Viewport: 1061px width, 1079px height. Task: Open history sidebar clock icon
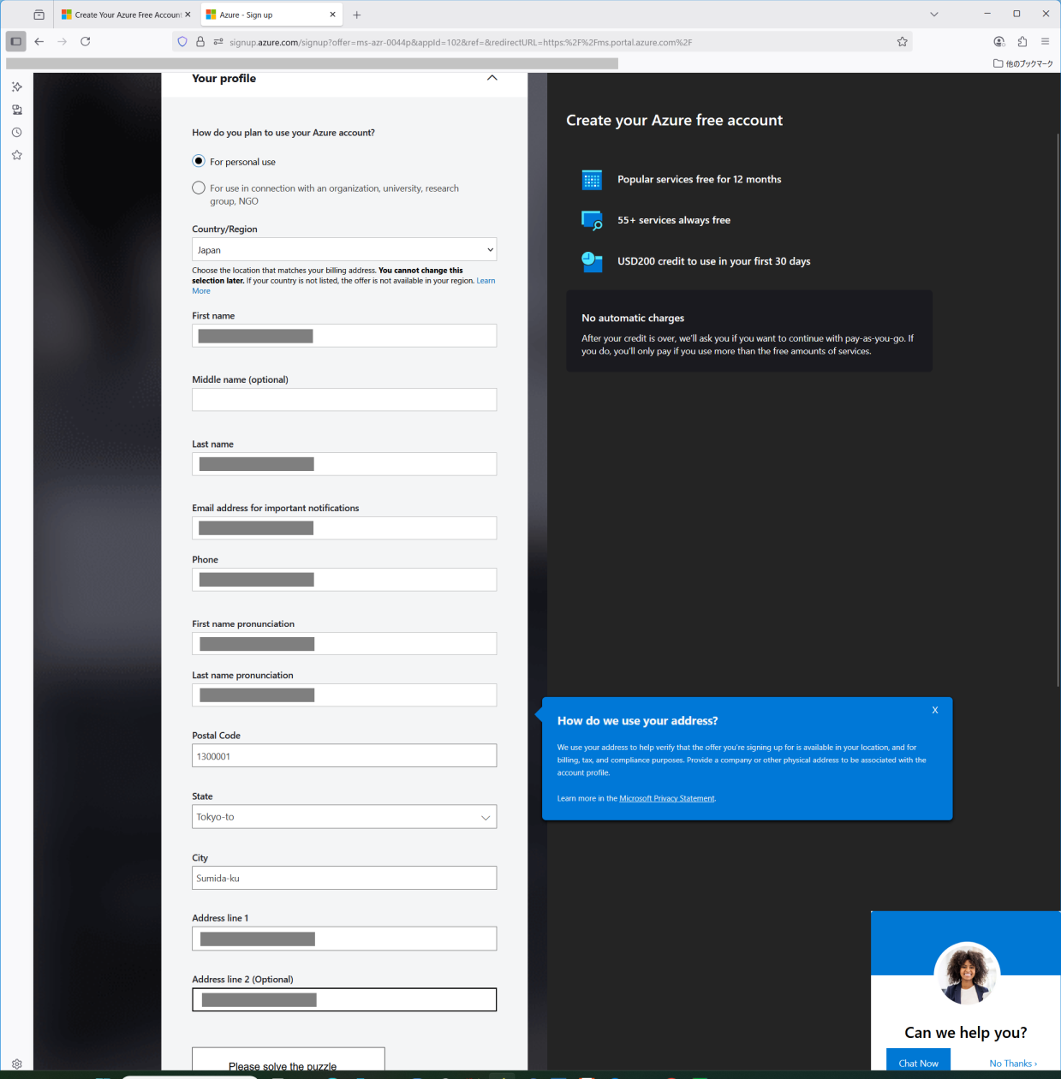click(16, 133)
